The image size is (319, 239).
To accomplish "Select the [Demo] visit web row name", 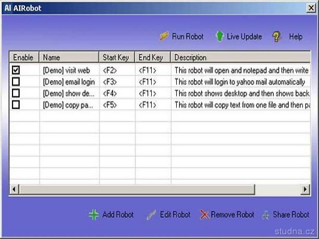I will tap(66, 70).
